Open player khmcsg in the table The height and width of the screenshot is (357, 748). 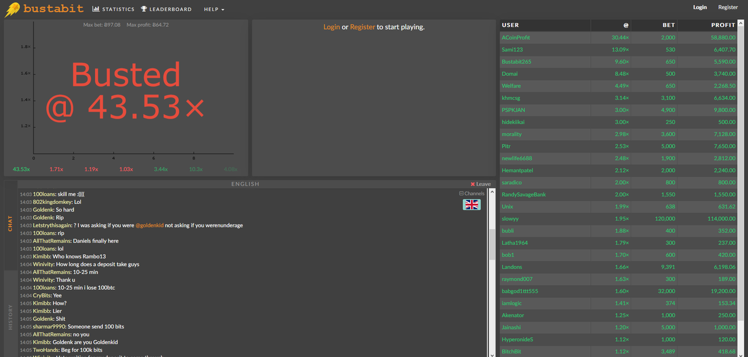coord(511,98)
